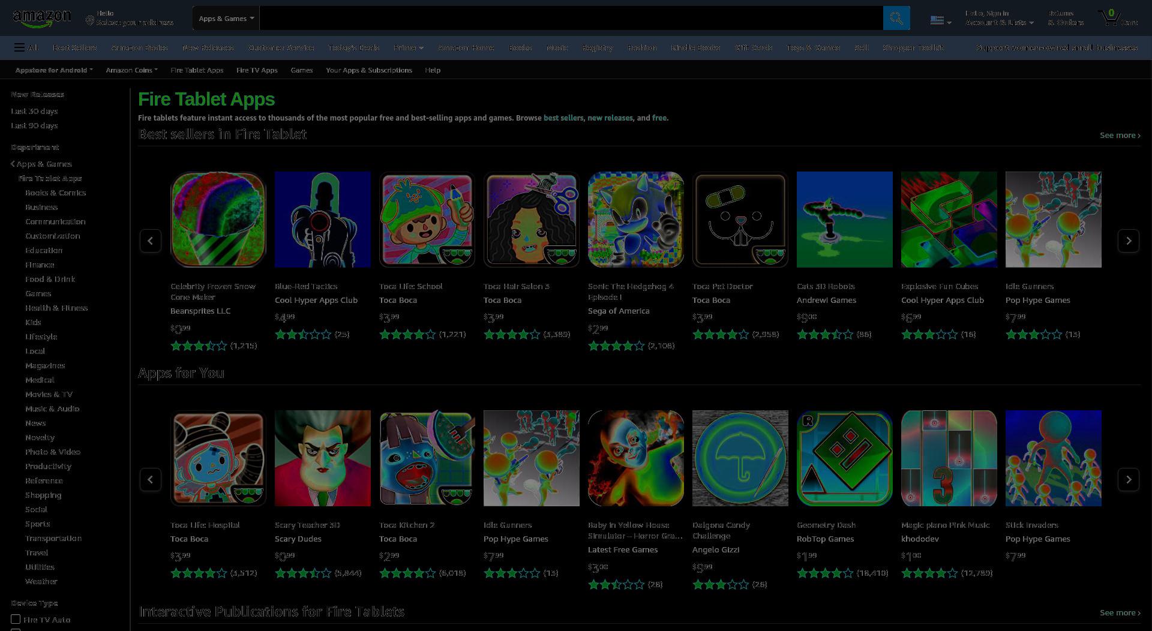1152x631 pixels.
Task: Check the Fire TV Auto device type
Action: click(x=16, y=619)
